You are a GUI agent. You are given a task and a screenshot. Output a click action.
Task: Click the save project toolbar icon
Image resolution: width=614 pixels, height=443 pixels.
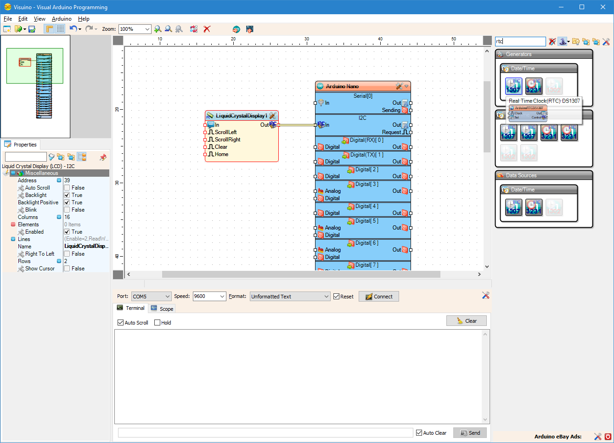coord(32,29)
